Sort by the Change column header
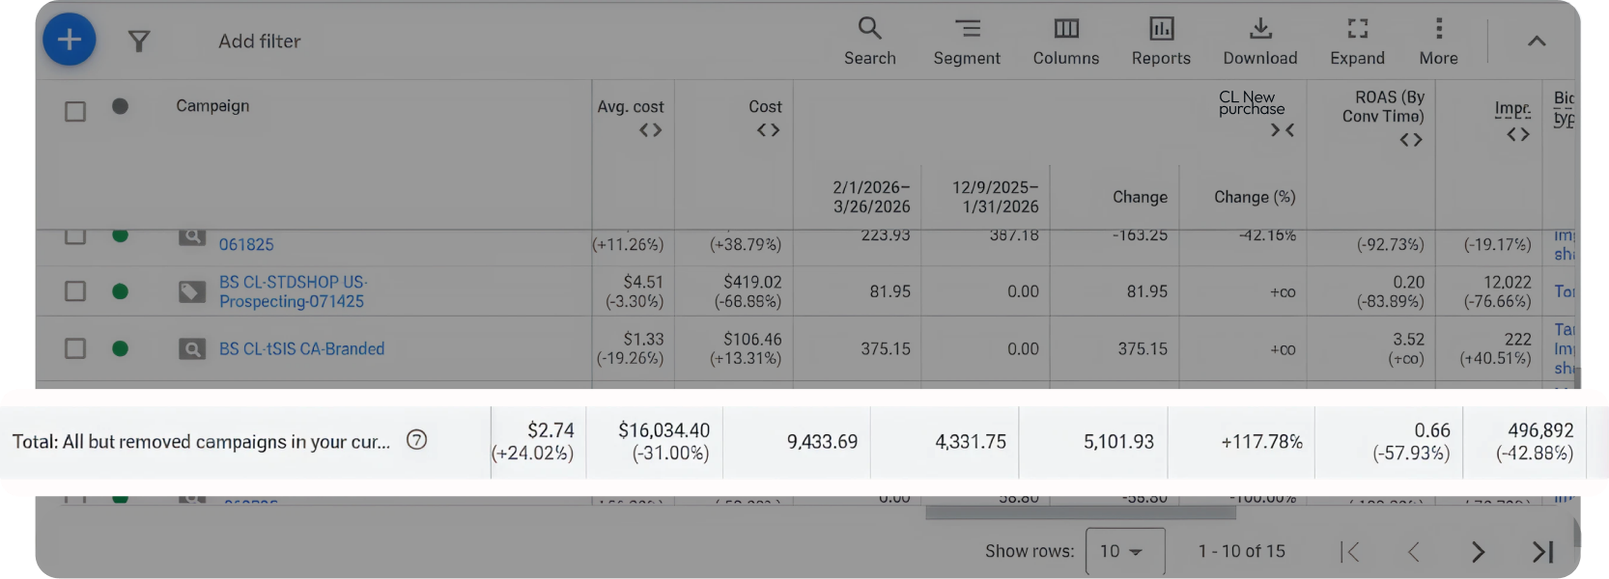 coord(1140,197)
